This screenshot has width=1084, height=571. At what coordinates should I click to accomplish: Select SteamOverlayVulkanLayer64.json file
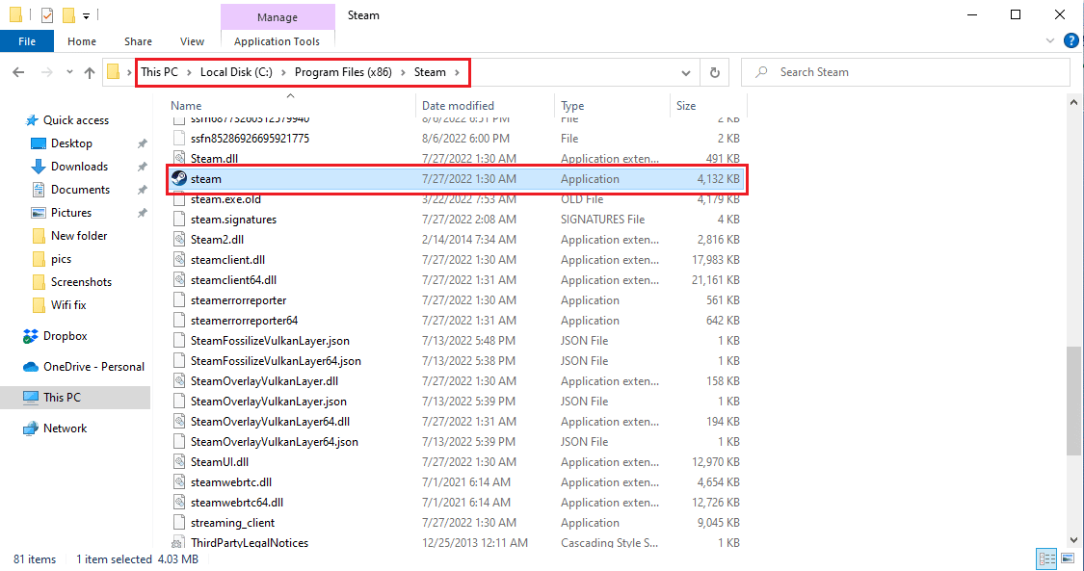(275, 442)
